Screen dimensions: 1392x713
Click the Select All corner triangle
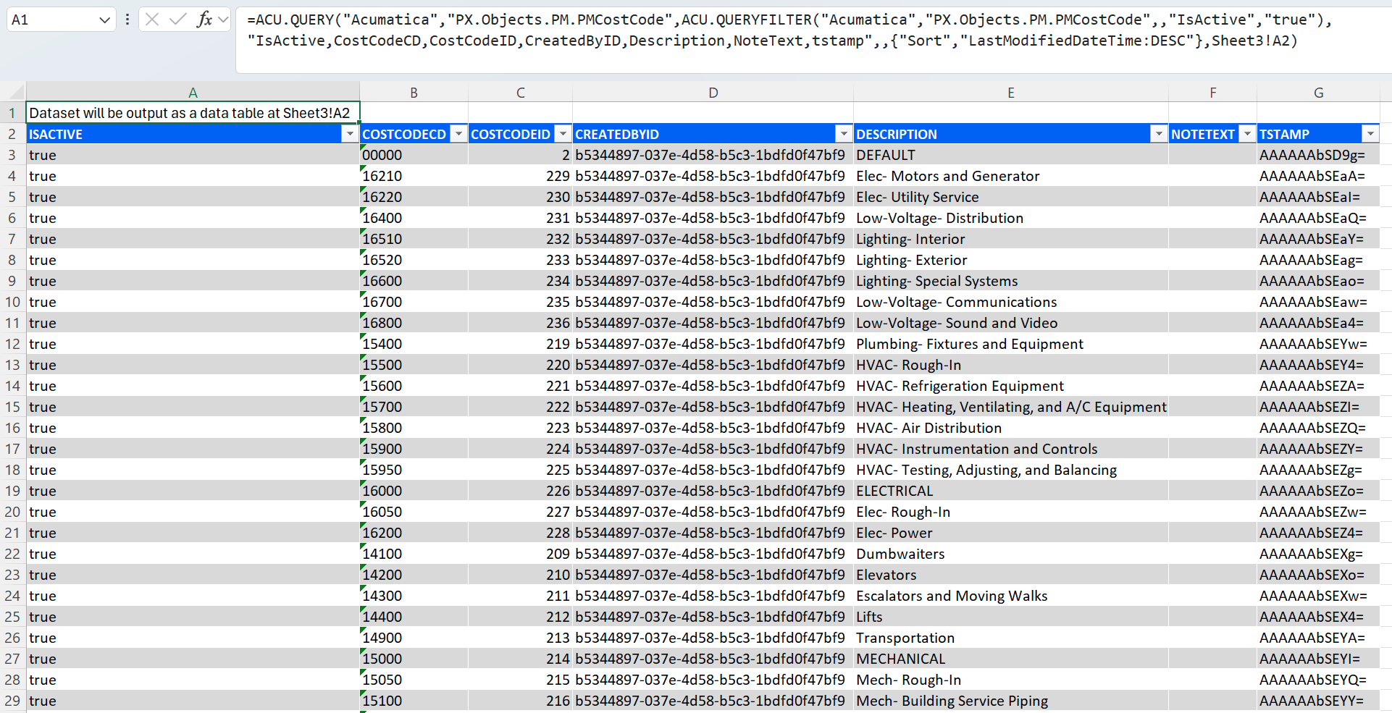pos(13,92)
